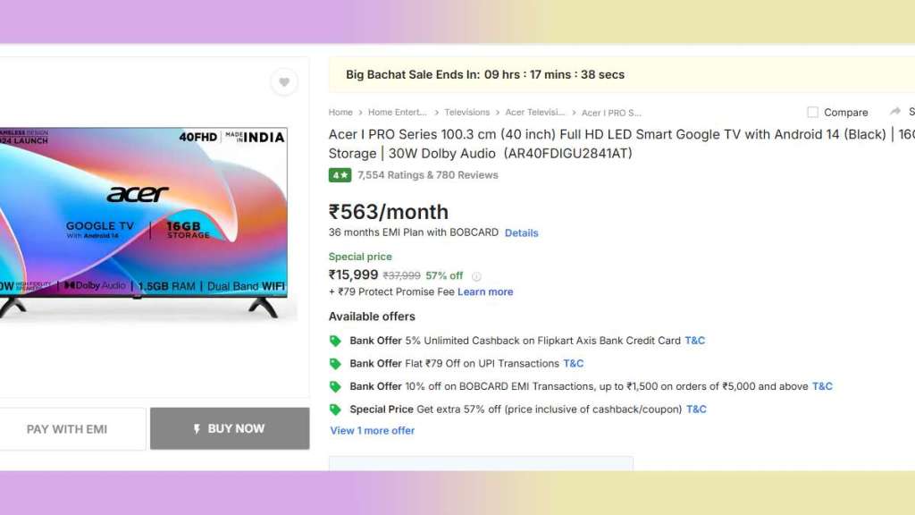Choose Pay with EMI button
The height and width of the screenshot is (515, 915).
[x=67, y=429]
